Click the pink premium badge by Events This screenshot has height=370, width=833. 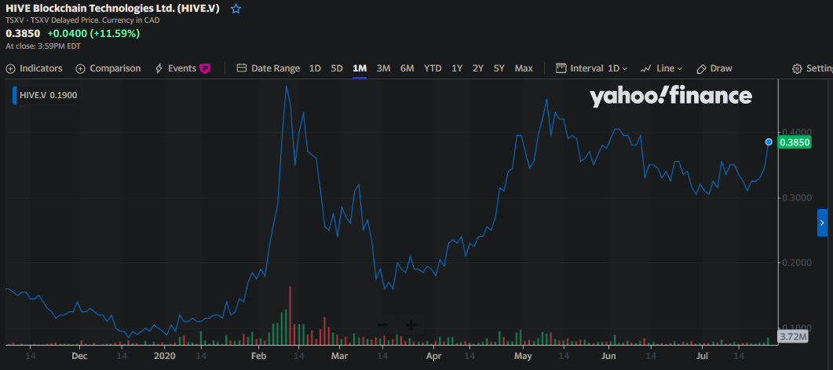(205, 68)
